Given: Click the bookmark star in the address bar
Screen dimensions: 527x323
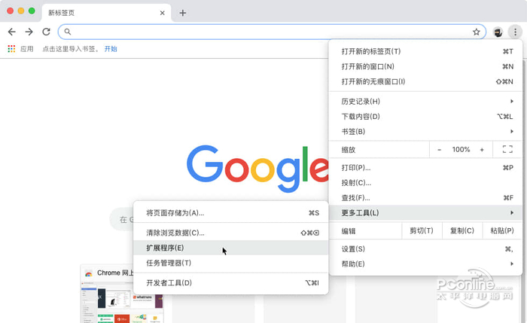Looking at the screenshot, I should [477, 32].
